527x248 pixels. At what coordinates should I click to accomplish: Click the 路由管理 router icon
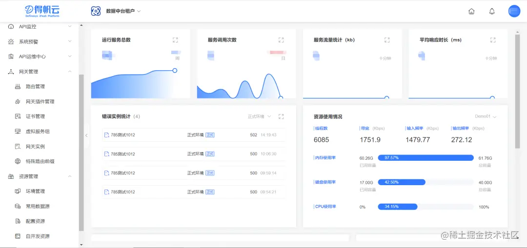tap(18, 87)
